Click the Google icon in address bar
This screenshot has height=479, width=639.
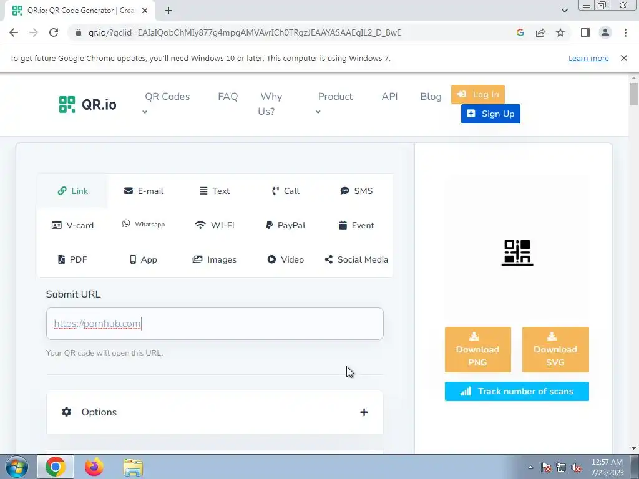(x=520, y=32)
